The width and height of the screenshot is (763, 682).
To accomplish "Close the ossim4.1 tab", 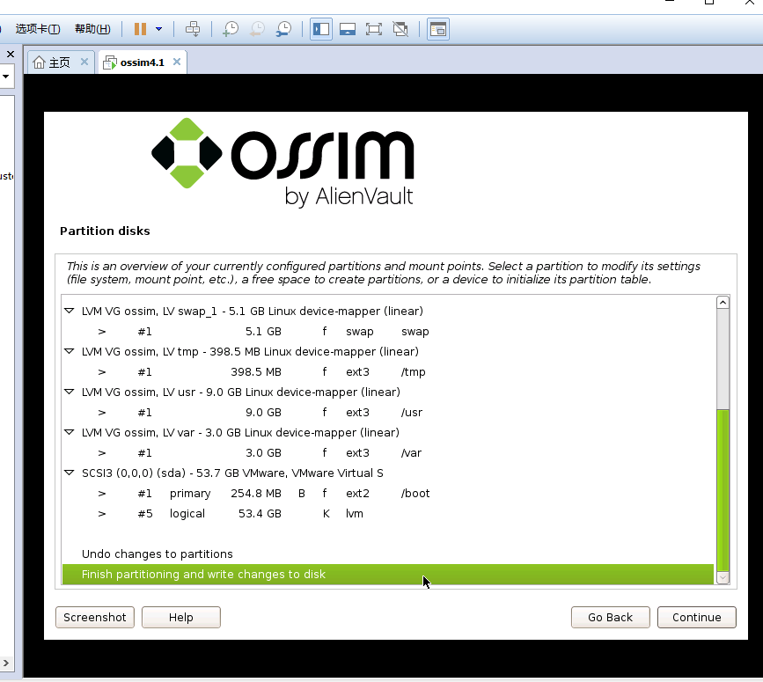I will [177, 62].
